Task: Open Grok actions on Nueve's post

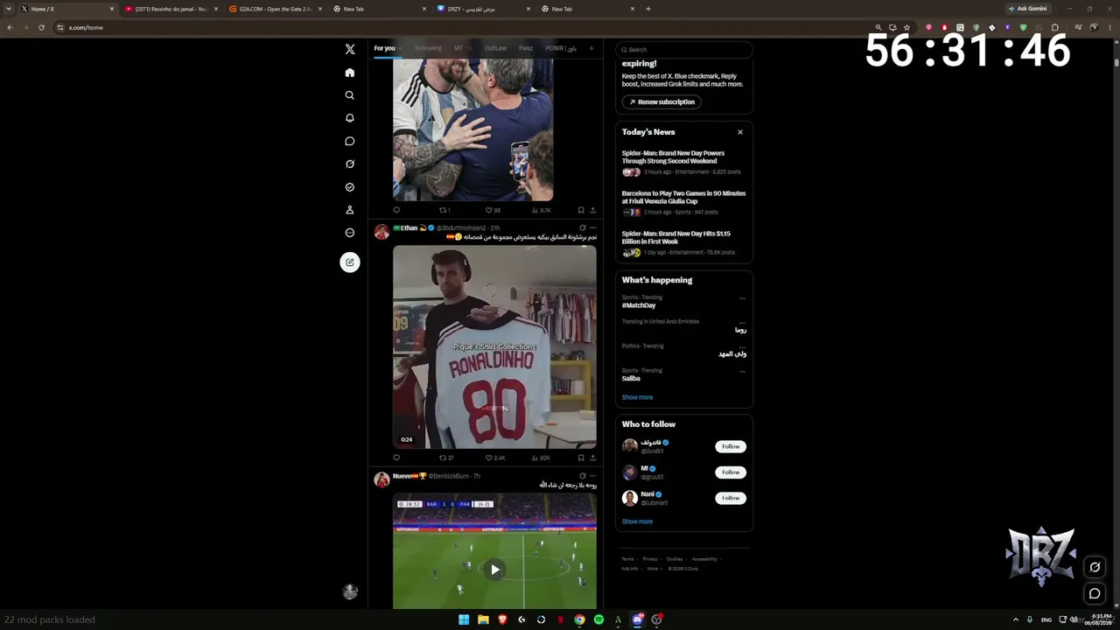Action: tap(583, 476)
